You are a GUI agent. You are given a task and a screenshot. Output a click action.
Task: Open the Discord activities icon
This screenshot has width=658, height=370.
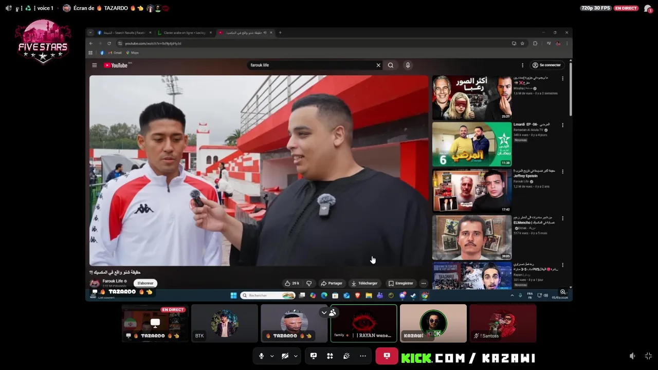point(330,356)
